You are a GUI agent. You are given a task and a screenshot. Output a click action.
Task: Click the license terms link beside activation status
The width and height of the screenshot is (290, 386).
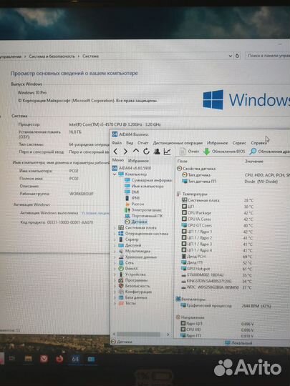(x=95, y=213)
